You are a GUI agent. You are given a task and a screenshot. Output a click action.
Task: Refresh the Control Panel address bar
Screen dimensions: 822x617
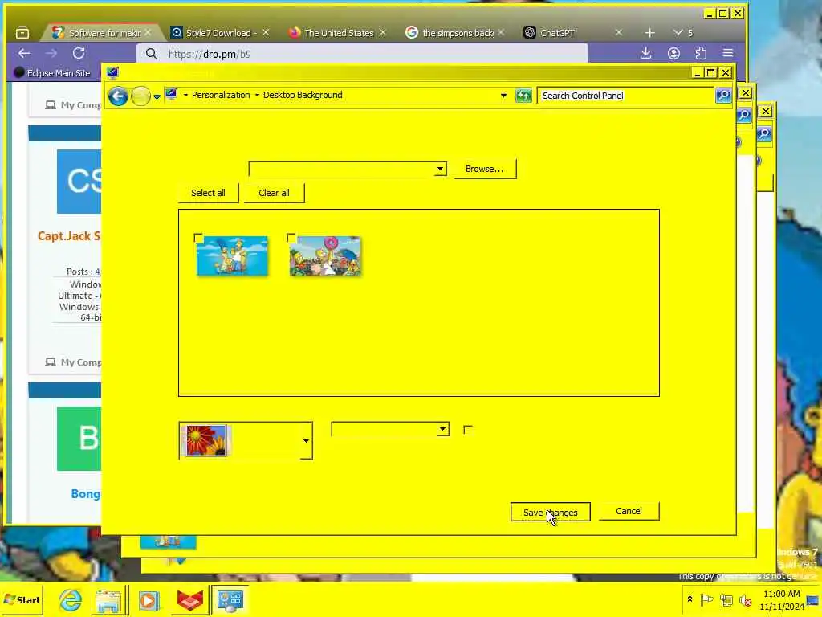[523, 96]
